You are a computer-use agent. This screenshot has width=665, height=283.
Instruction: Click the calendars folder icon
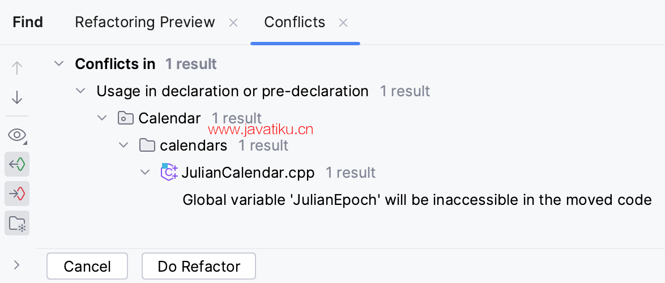(147, 145)
